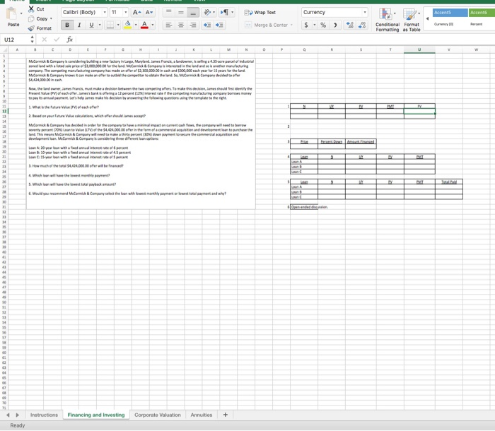Copy the selected cell

coord(31,18)
